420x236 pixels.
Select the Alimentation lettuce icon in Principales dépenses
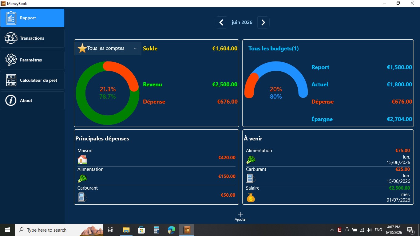82,178
